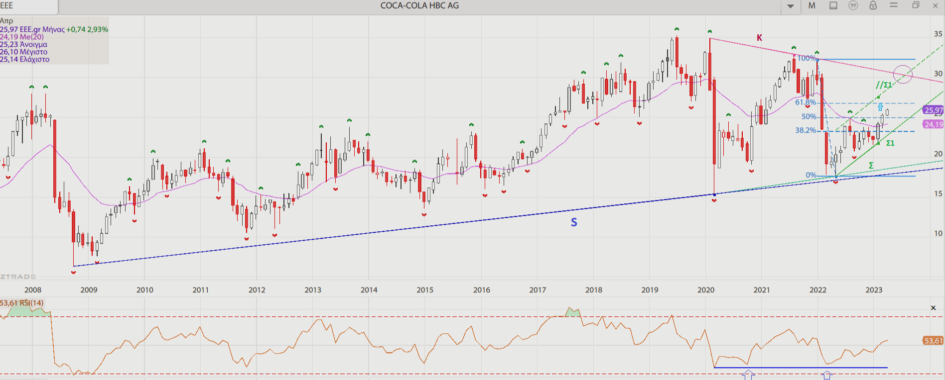Click the '26,10 Μέγιστο' high value
Screen dimensions: 945x380
coord(23,52)
